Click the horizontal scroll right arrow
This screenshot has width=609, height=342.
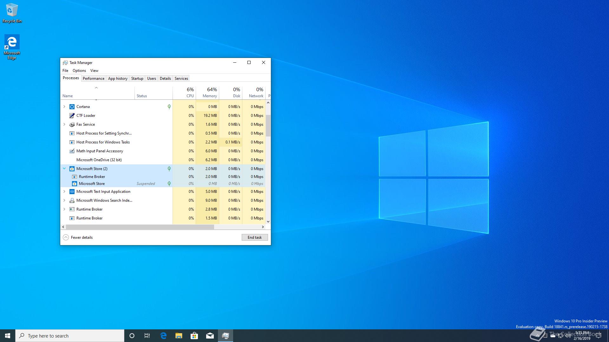[x=263, y=227]
